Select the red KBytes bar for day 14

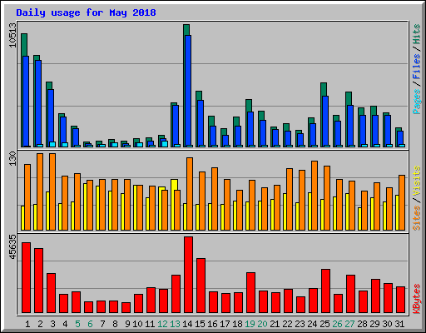point(188,275)
